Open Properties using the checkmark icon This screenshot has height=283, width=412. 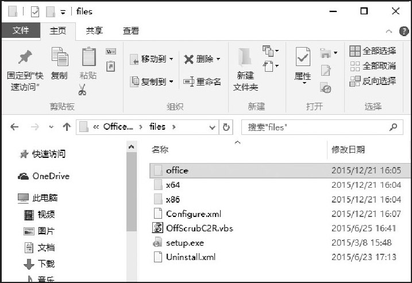[303, 57]
